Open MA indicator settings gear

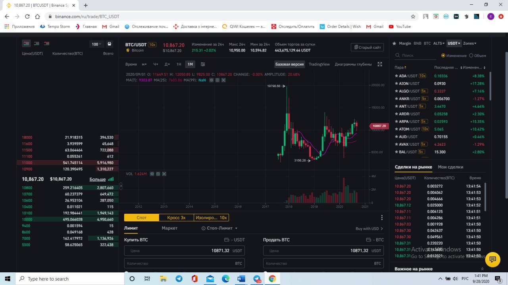[x=217, y=80]
